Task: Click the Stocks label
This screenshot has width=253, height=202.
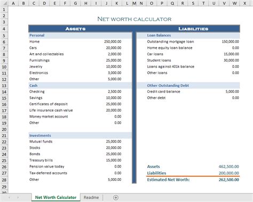Action: (35, 148)
